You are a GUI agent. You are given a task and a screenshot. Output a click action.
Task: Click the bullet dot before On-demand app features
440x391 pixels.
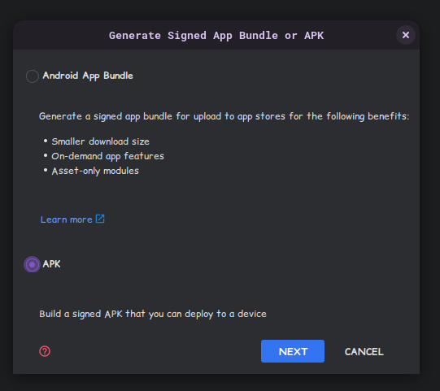[x=46, y=155]
